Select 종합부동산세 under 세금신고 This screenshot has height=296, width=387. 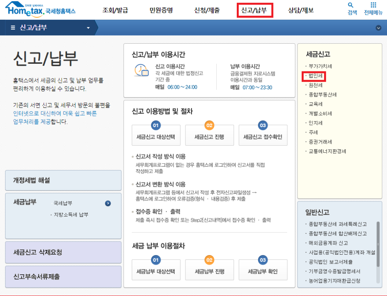pyautogui.click(x=322, y=95)
